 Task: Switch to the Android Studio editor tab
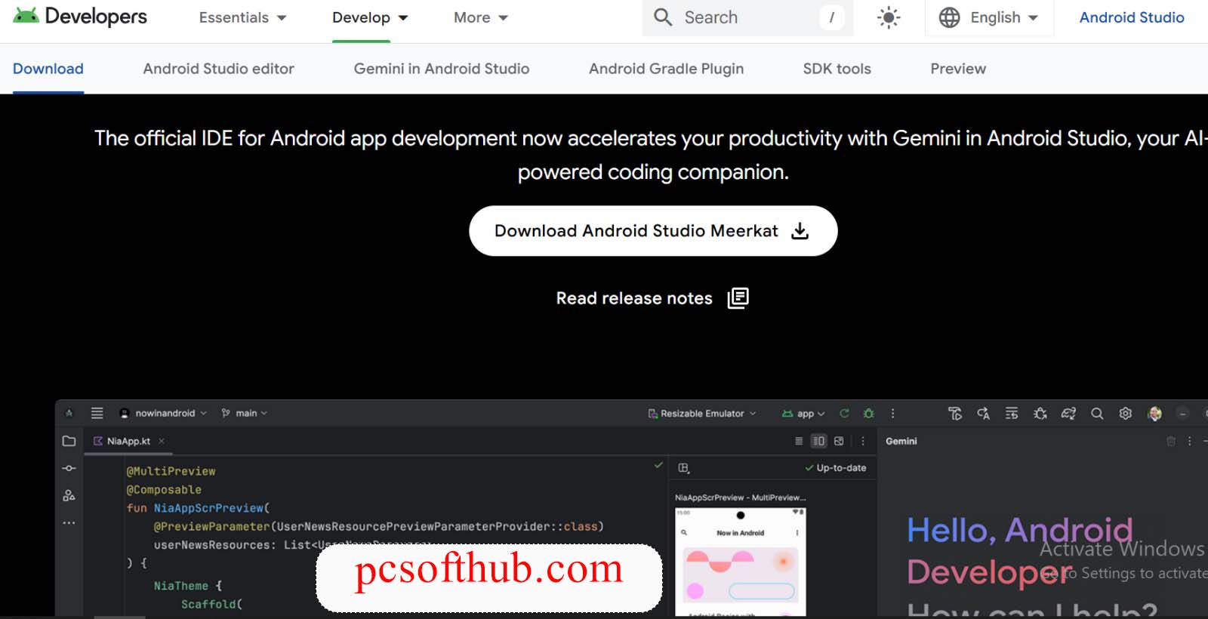tap(218, 69)
